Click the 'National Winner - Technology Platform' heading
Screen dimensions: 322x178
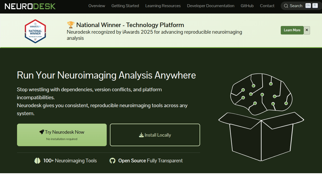[130, 25]
